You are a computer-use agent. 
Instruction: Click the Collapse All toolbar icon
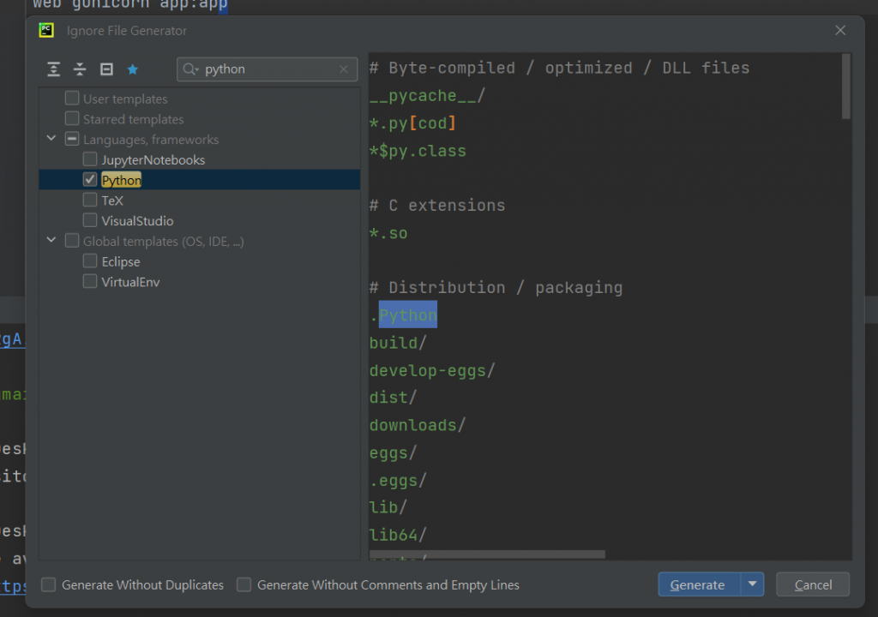point(80,69)
